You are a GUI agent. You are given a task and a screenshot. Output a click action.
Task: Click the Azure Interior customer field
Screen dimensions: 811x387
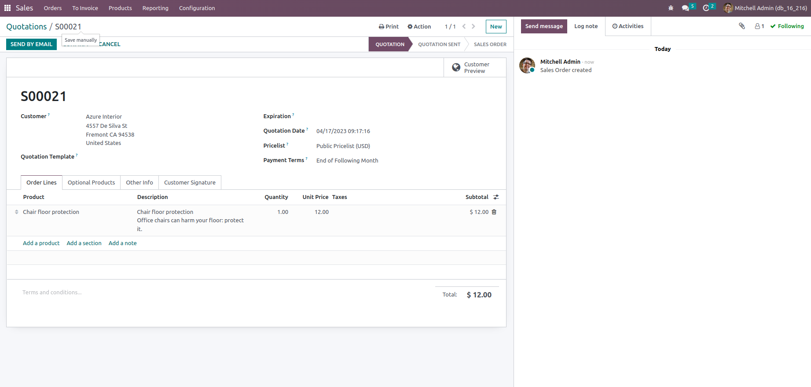(x=104, y=116)
